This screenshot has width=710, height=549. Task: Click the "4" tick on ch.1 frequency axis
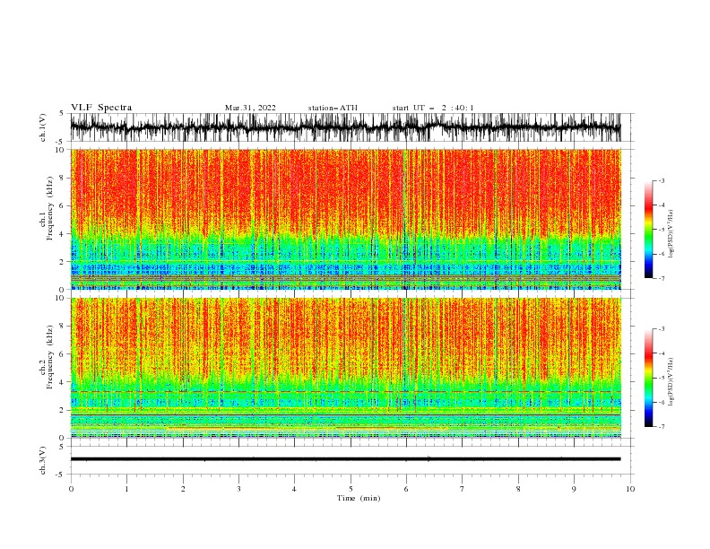click(64, 234)
